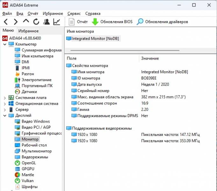The width and height of the screenshot is (217, 191).
Task: Expand the Системная плата tree node
Action: [5, 98]
